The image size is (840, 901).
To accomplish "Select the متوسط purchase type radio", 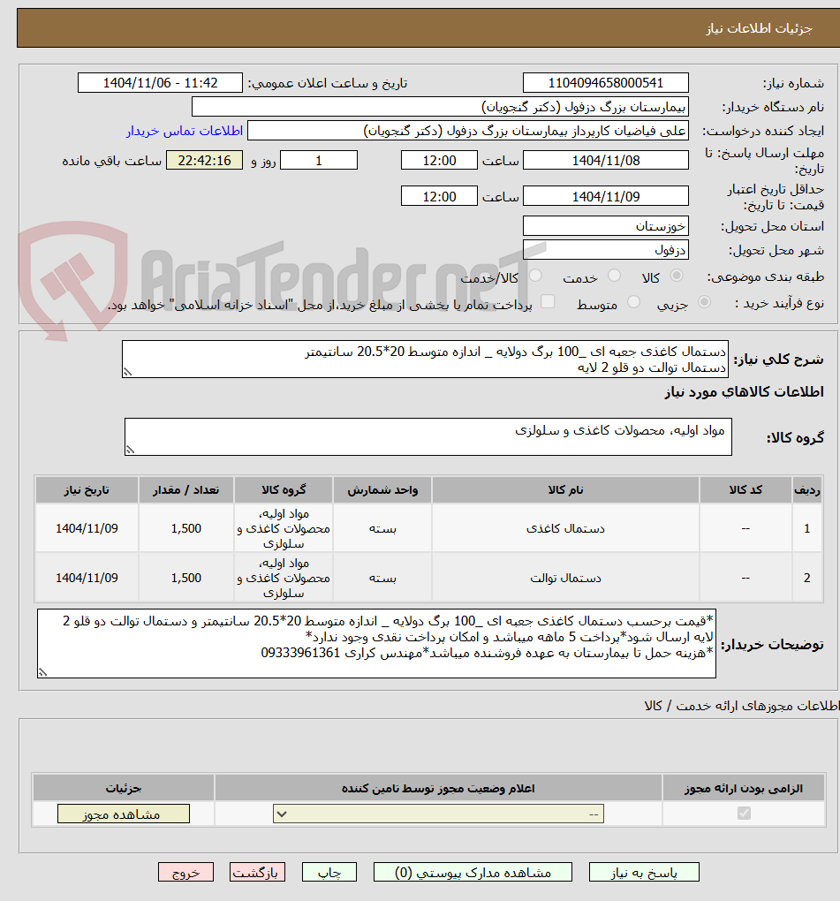I will (x=633, y=302).
